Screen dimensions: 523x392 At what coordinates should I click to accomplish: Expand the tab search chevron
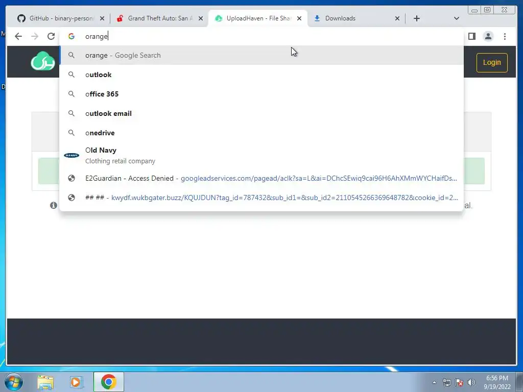pos(457,18)
